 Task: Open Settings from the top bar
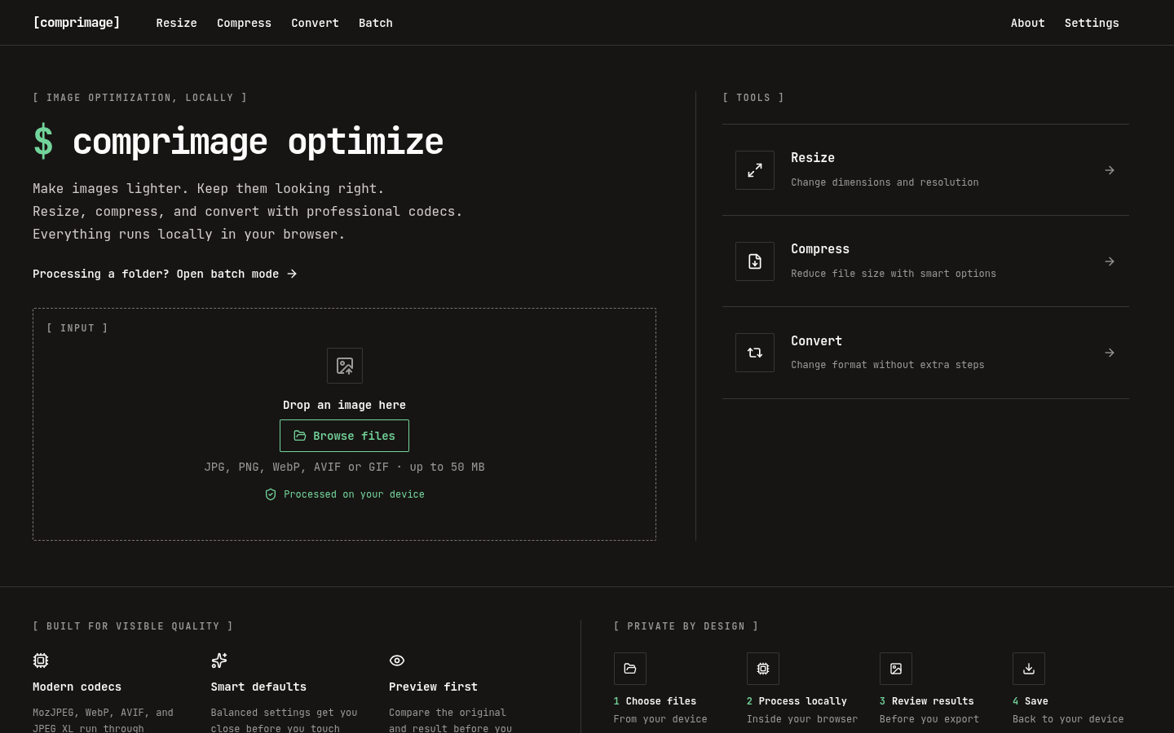[1092, 23]
